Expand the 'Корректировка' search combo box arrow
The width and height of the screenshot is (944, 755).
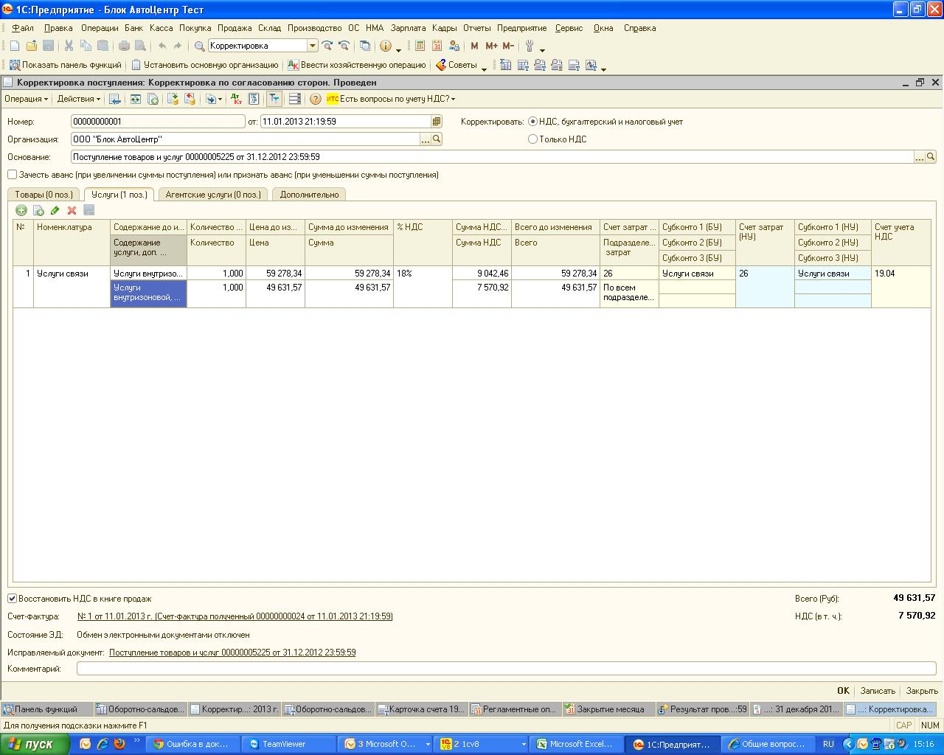point(312,46)
